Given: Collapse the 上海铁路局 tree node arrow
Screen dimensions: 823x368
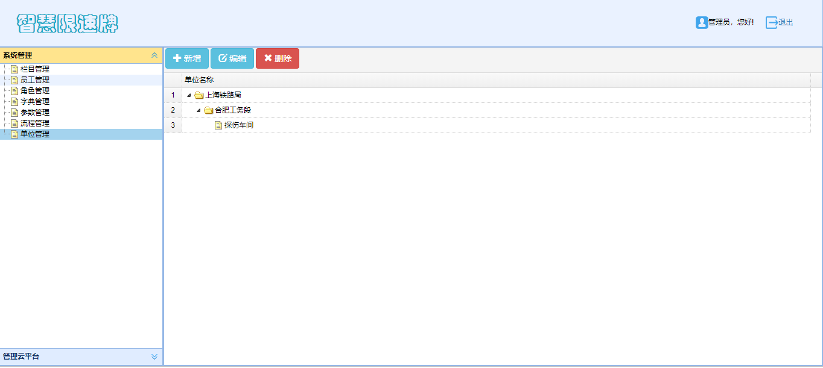Looking at the screenshot, I should point(189,95).
